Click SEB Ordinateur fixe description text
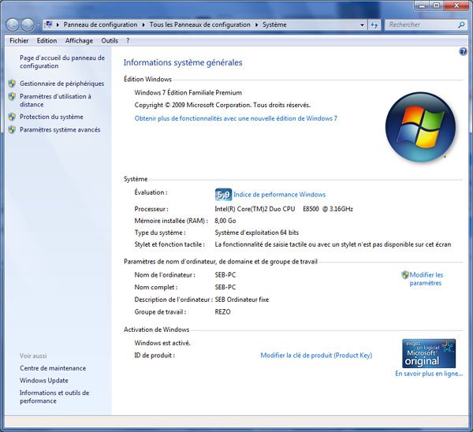Screen dimensions: 473x432 [x=242, y=300]
